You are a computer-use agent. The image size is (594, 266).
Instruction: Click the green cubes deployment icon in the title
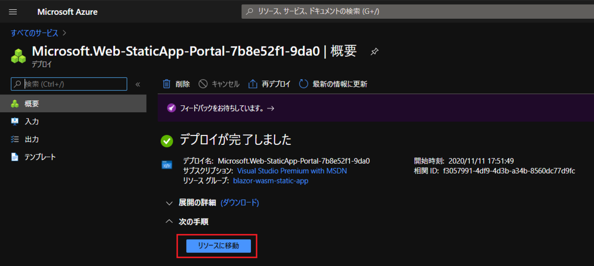18,55
